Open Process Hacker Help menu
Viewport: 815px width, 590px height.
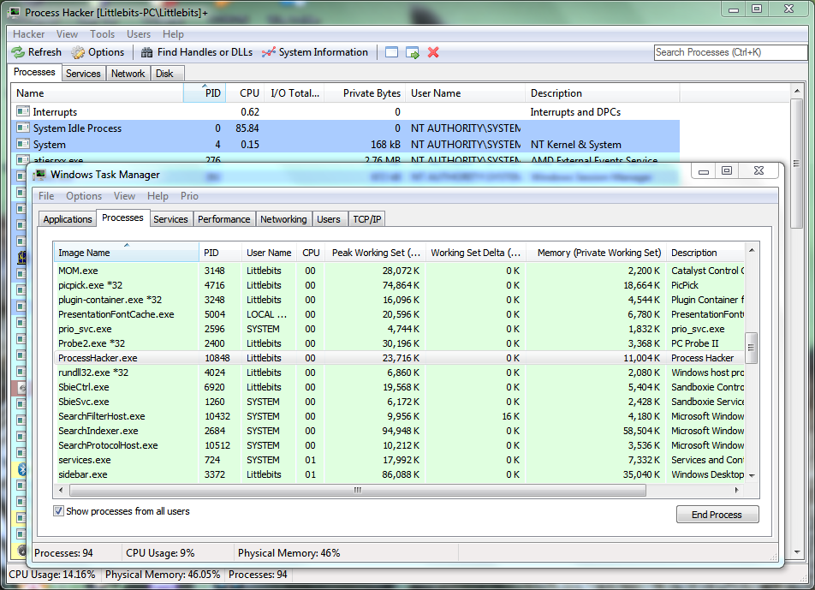173,34
